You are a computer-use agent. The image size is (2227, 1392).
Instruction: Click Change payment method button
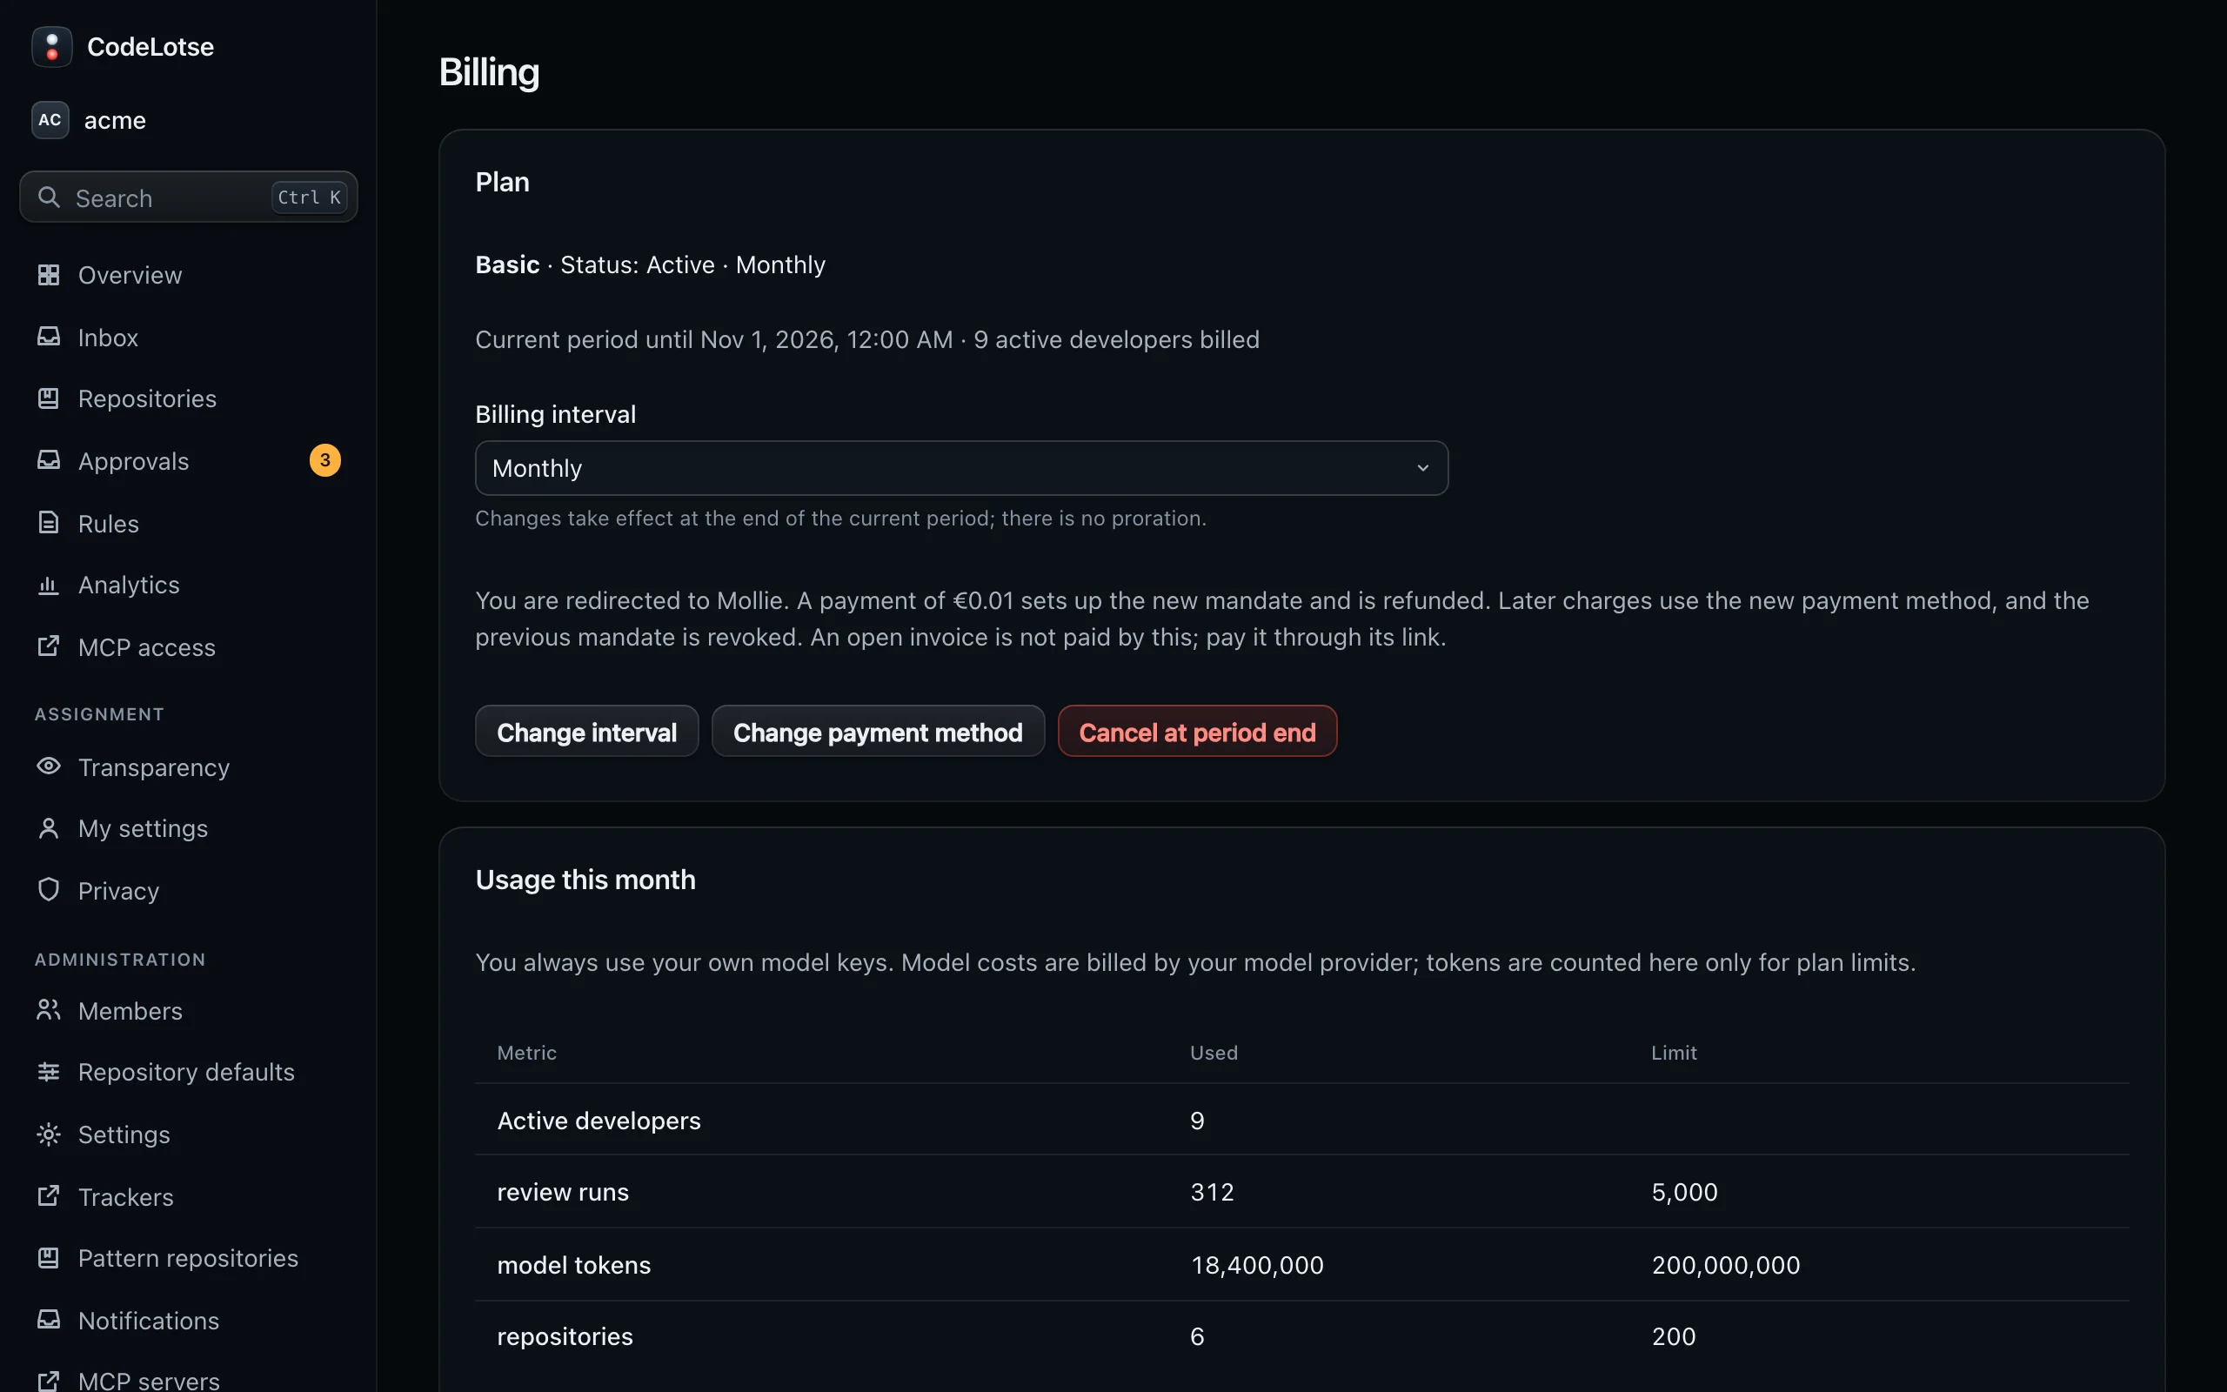(878, 732)
